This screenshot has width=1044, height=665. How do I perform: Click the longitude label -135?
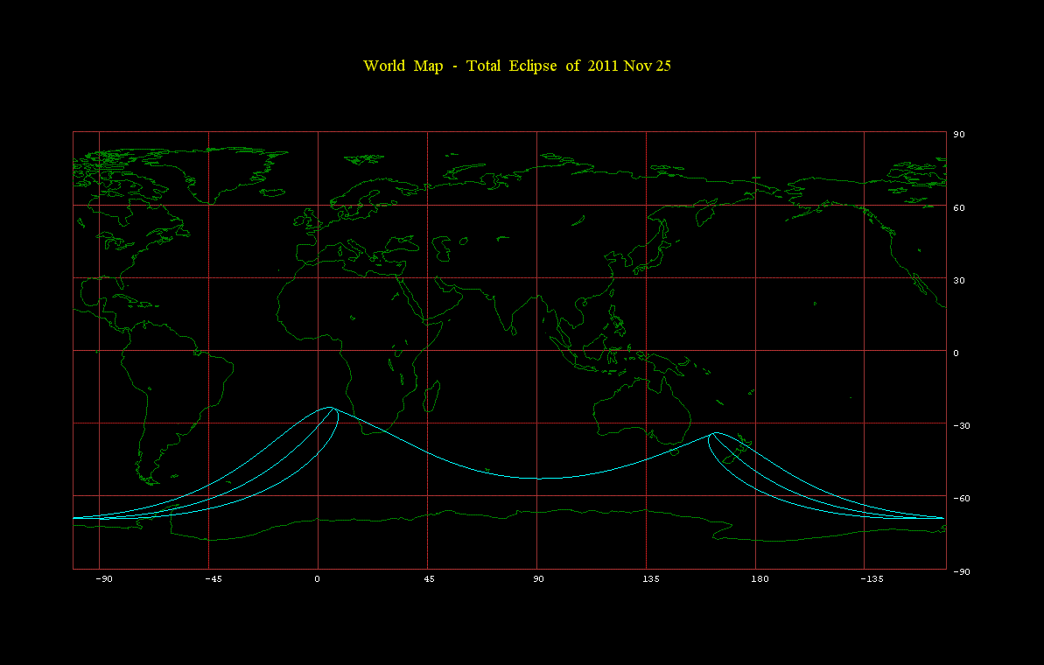(x=872, y=579)
